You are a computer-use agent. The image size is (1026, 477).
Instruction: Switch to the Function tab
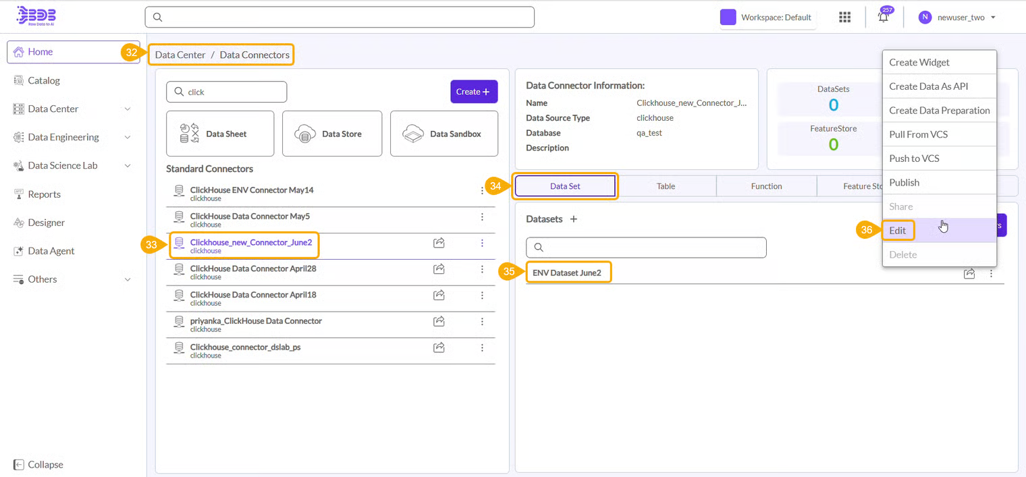pyautogui.click(x=766, y=186)
